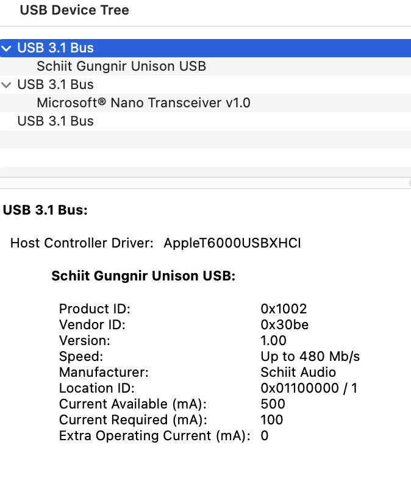
Task: Click the AppleT6000USBXHCI host controller driver value
Action: pyautogui.click(x=232, y=243)
